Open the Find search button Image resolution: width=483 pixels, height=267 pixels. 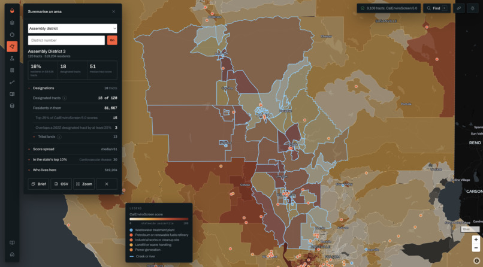(x=437, y=8)
